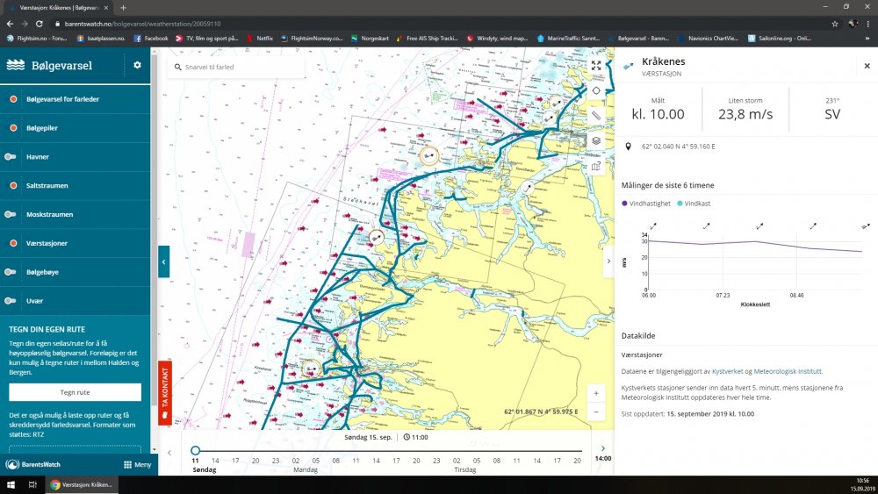Image resolution: width=878 pixels, height=494 pixels.
Task: Enable Uvær layer switch
Action: point(10,300)
